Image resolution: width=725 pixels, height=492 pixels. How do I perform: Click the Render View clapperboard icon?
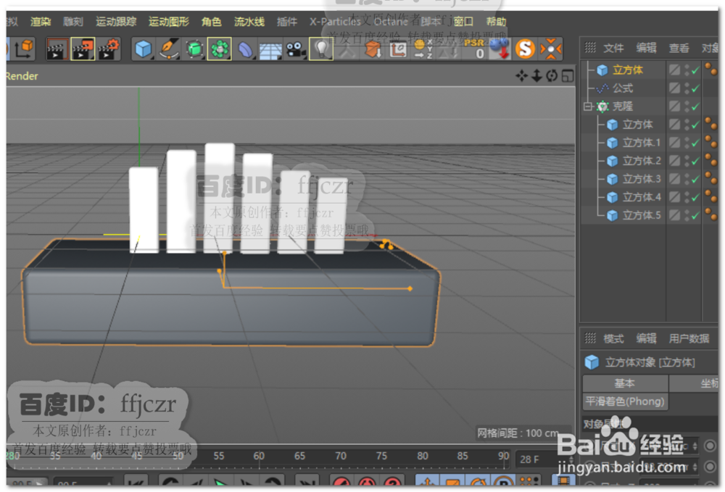tap(57, 49)
